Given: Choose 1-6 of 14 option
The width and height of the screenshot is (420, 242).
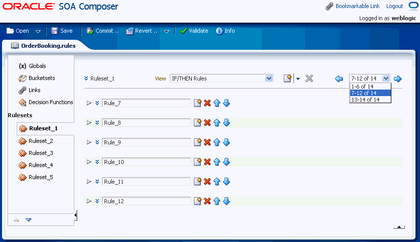Looking at the screenshot, I should [370, 87].
